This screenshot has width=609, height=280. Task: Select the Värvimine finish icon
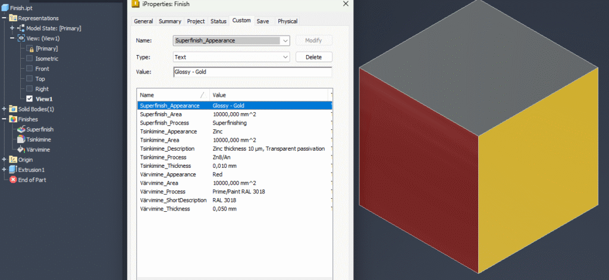[21, 149]
